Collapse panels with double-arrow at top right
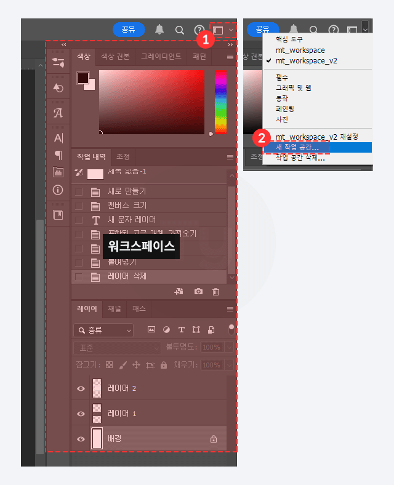 pyautogui.click(x=230, y=45)
